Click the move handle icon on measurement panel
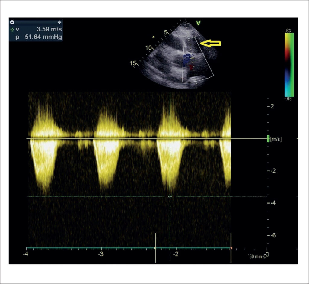 [x=59, y=22]
